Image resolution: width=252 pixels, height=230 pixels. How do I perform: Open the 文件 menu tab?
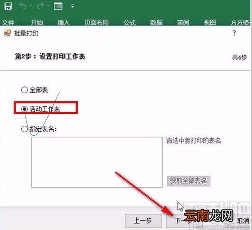coord(8,22)
